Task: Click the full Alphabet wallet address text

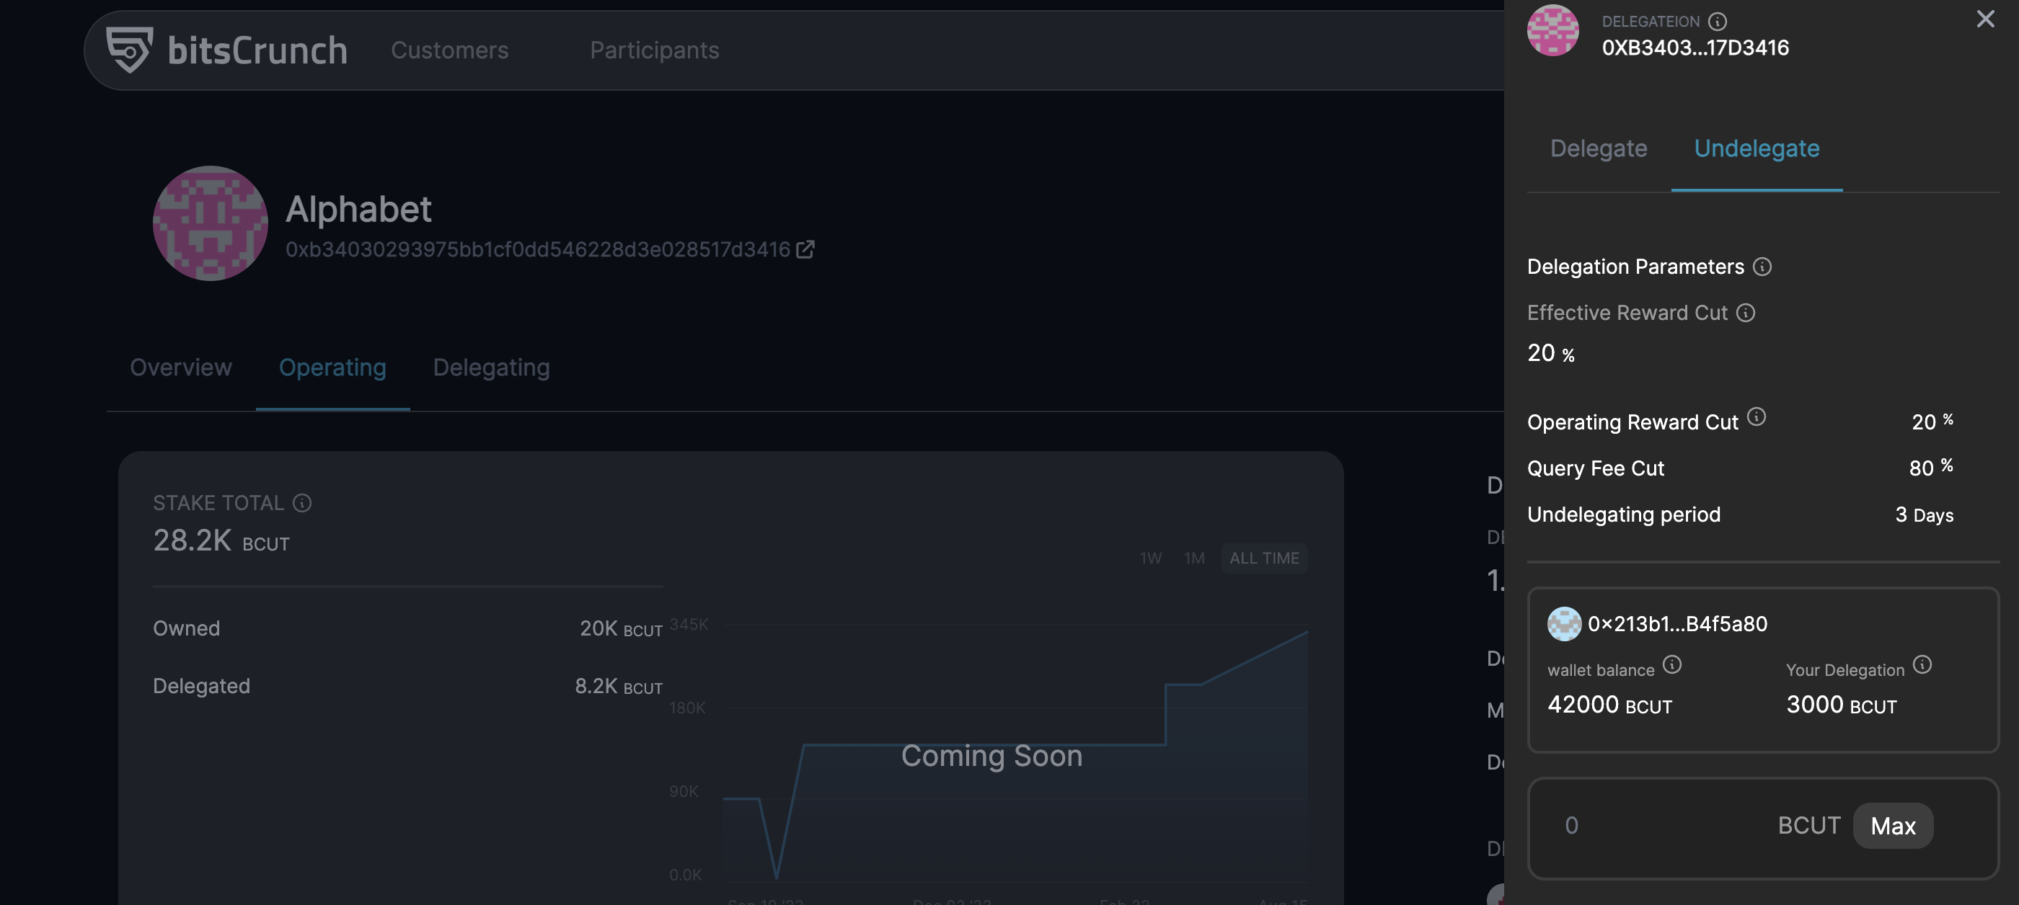Action: [x=538, y=249]
